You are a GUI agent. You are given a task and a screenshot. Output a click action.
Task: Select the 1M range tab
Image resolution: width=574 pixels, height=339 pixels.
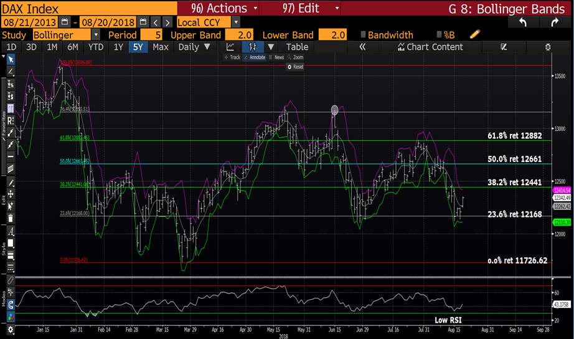coord(52,47)
